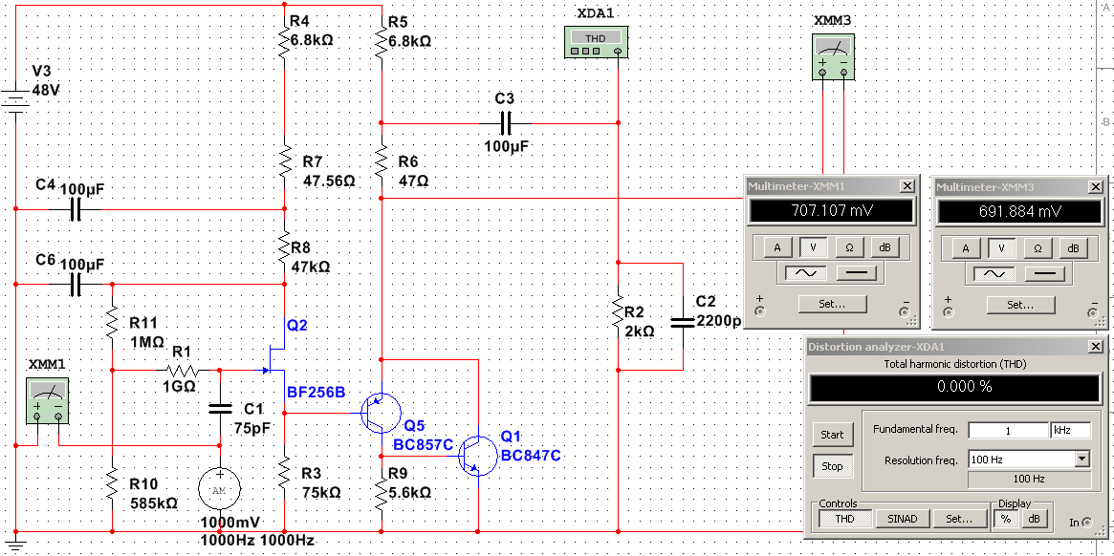Click the In terminal of distortion analyzer
This screenshot has height=556, width=1114.
pyautogui.click(x=1088, y=523)
